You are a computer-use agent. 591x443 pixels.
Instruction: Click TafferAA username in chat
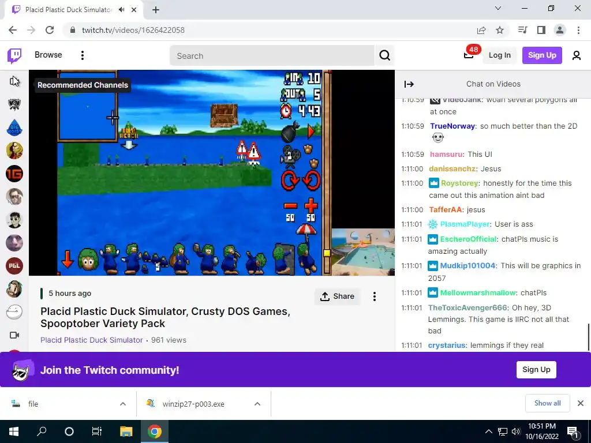click(445, 209)
